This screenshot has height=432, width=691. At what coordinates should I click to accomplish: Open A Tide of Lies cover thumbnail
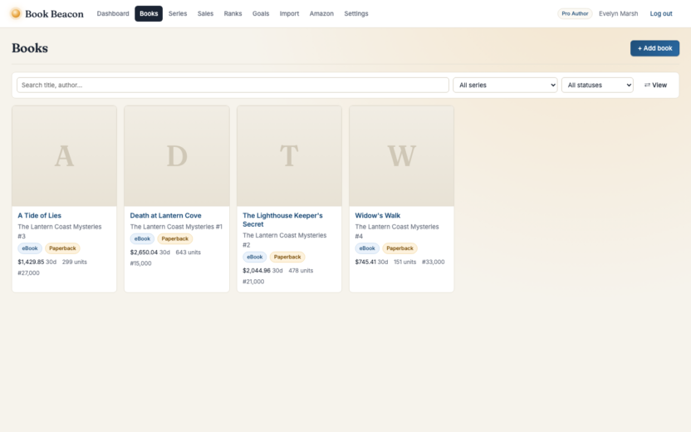pyautogui.click(x=64, y=156)
